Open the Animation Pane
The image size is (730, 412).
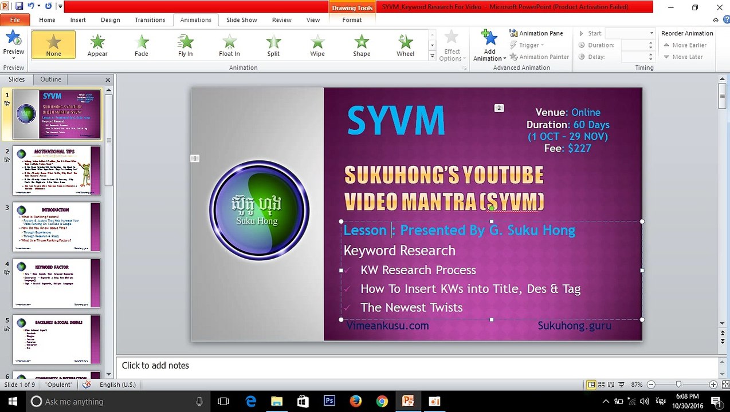pos(536,33)
